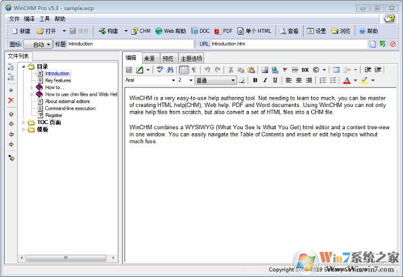This screenshot has width=403, height=277.
Task: Toggle the paragraph marks icon
Action: tap(194, 70)
